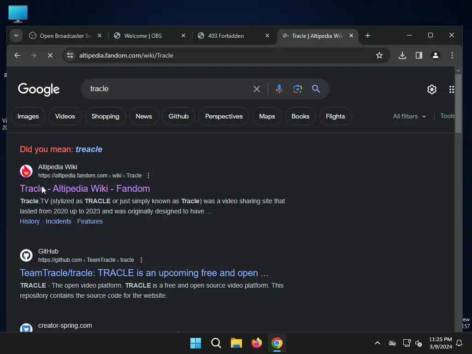Close the Welcome | OBS tab
This screenshot has height=354, width=472.
(183, 35)
